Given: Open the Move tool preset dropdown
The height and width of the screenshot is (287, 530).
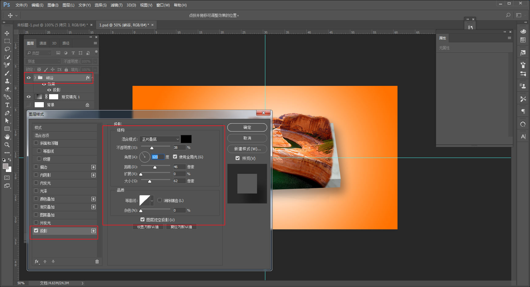Looking at the screenshot, I should tap(17, 15).
